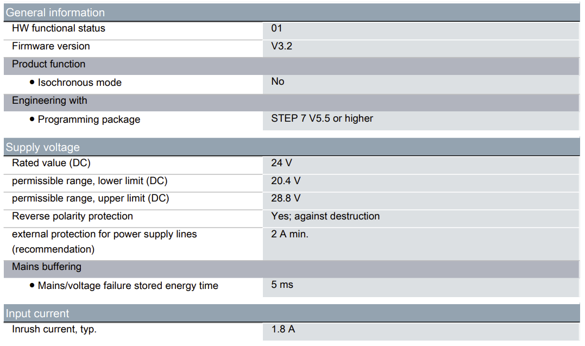
Task: Click the 20.4 V lower limit value
Action: pos(286,181)
